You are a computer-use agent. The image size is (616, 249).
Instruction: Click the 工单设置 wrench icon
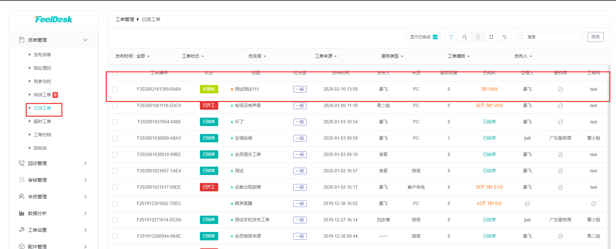pos(22,230)
